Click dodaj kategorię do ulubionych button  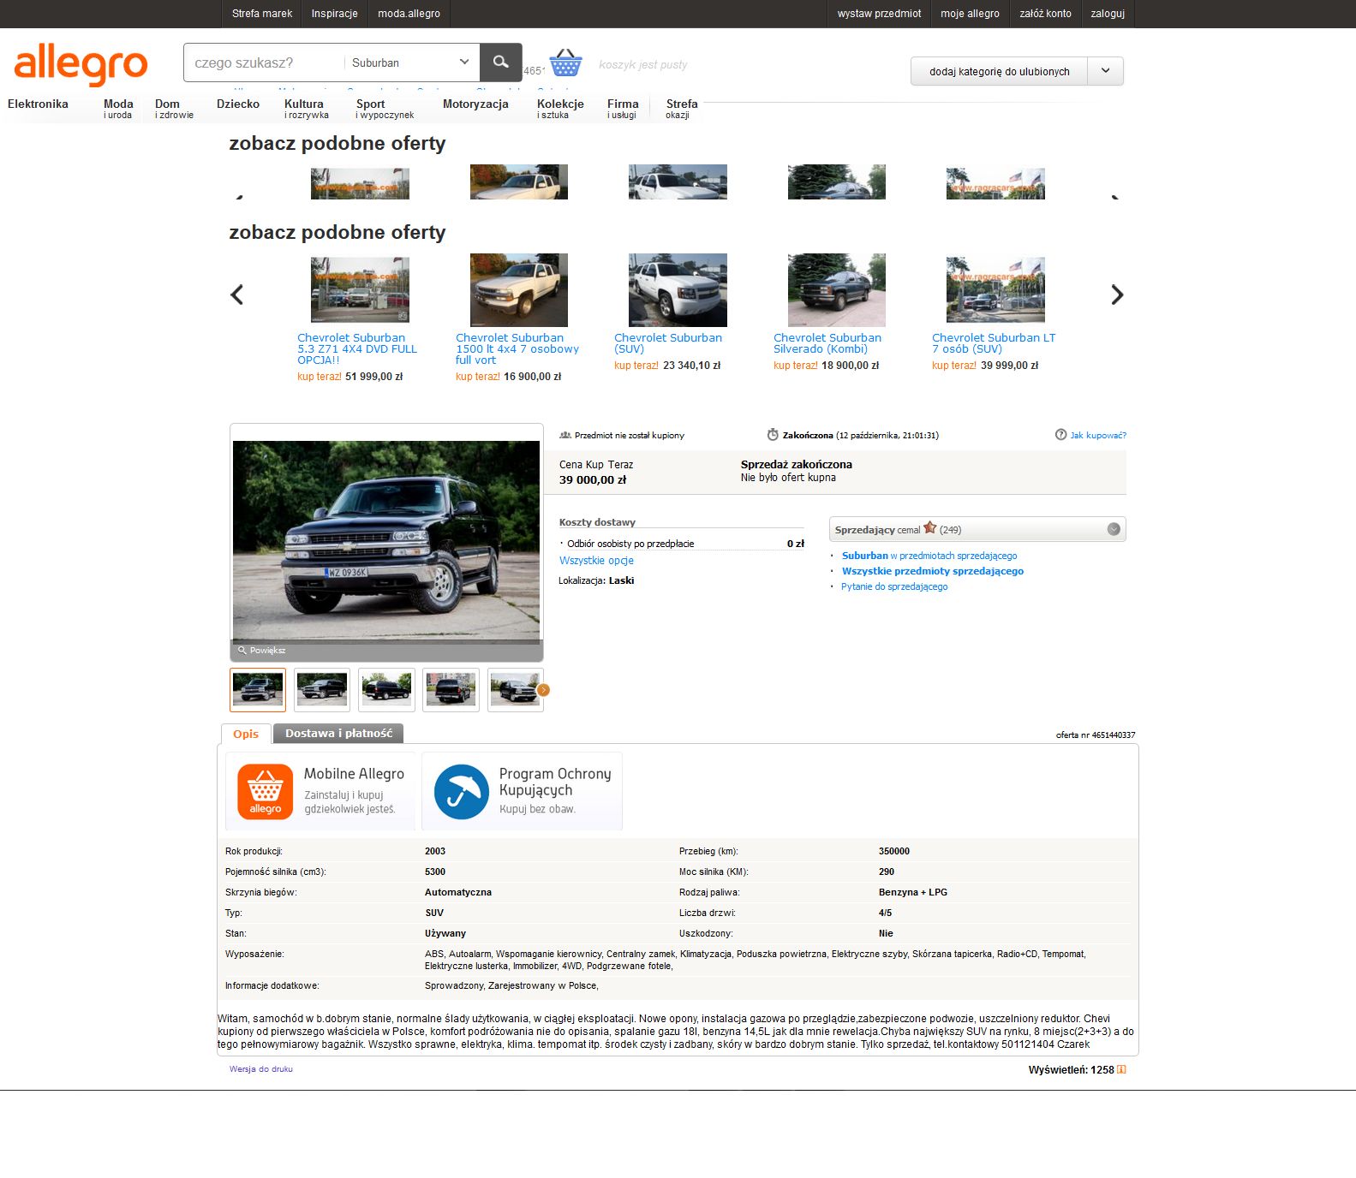click(1000, 71)
